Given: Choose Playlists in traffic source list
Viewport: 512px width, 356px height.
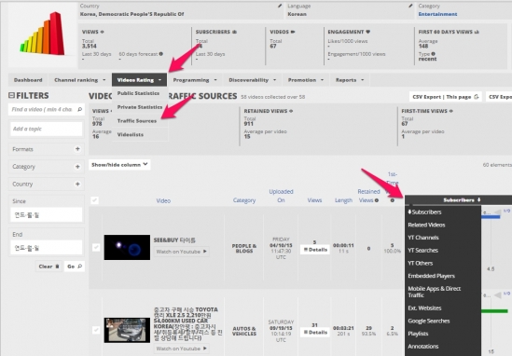Looking at the screenshot, I should pos(418,334).
